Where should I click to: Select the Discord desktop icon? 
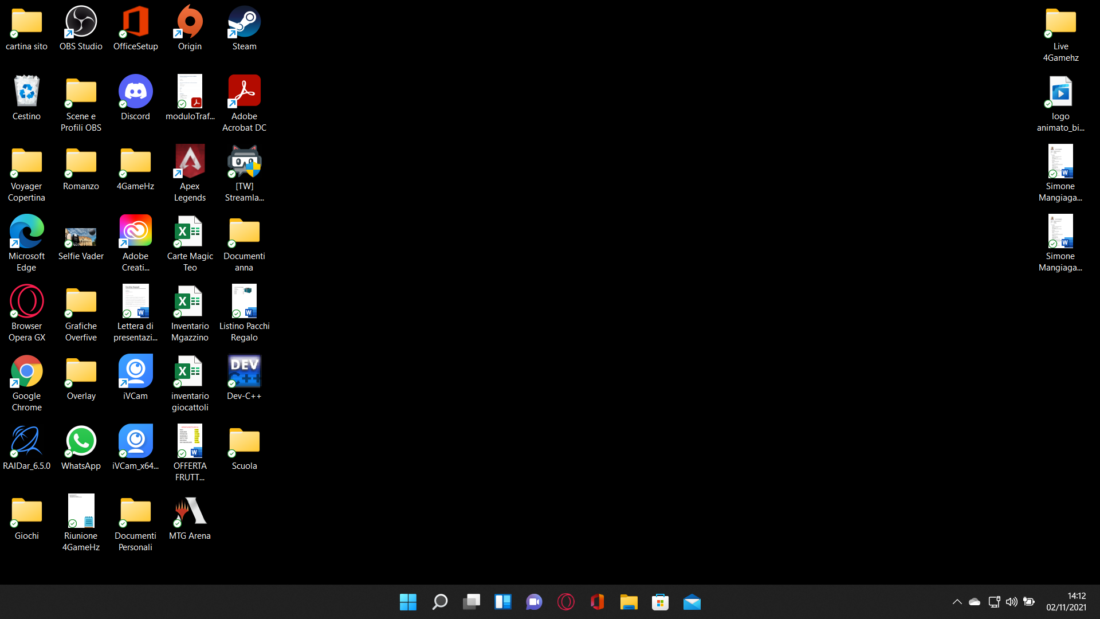coord(135,99)
